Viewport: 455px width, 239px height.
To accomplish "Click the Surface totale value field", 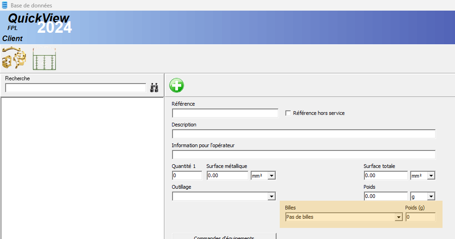I will tap(385, 176).
